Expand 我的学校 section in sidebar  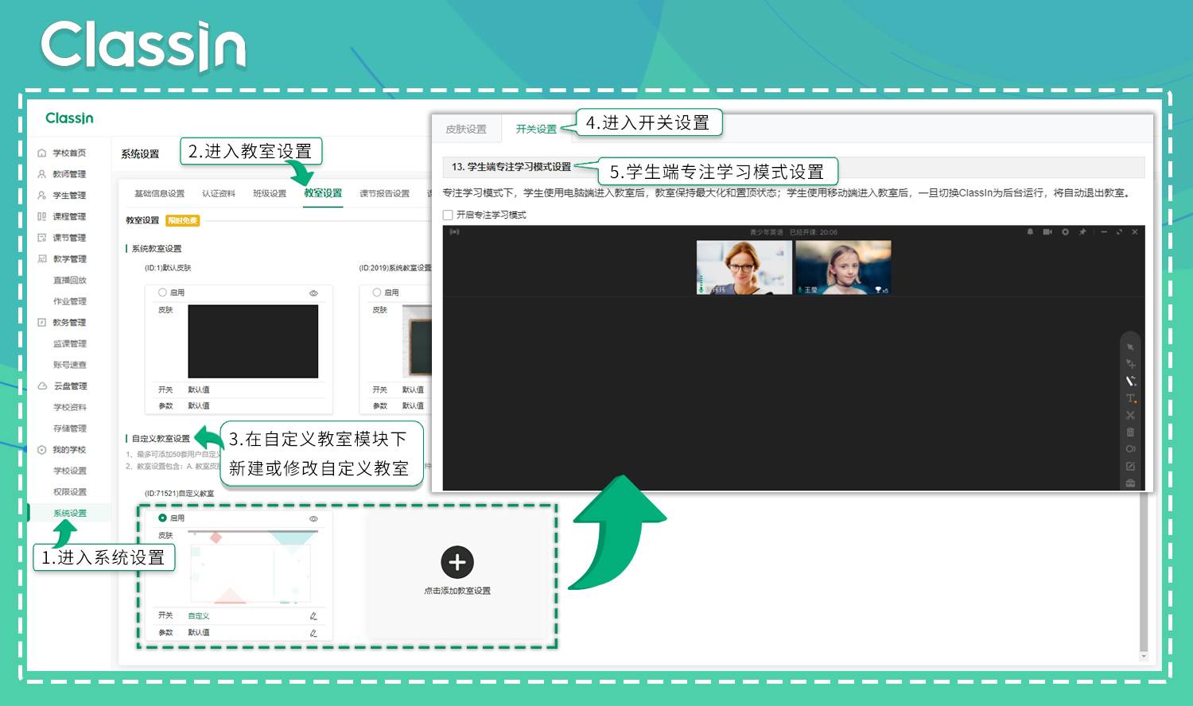pyautogui.click(x=69, y=449)
